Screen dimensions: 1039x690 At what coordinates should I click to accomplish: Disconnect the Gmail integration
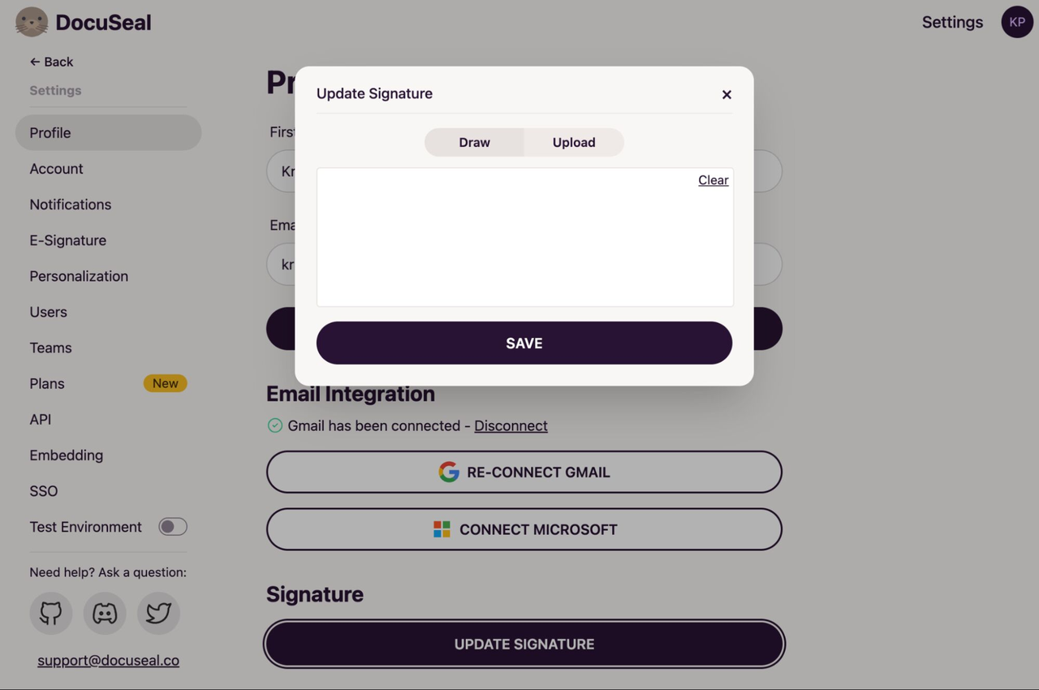511,425
